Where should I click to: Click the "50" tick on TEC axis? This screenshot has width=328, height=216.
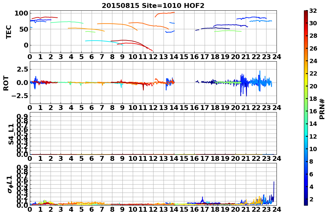tap(23, 29)
